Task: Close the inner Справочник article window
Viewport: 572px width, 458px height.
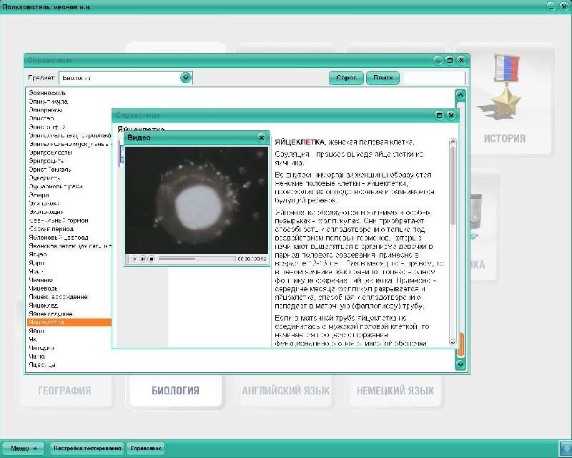Action: point(451,115)
